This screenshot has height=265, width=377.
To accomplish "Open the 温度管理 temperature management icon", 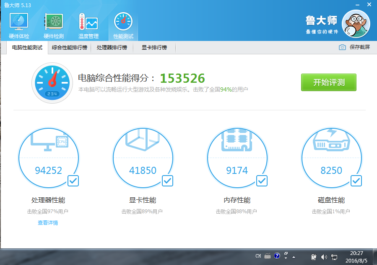I will click(x=88, y=25).
